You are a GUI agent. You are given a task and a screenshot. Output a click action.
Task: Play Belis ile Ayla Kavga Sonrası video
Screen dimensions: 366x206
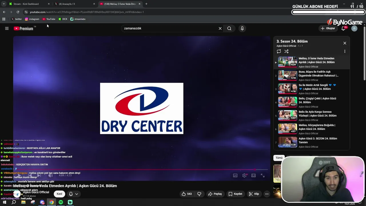click(x=312, y=116)
